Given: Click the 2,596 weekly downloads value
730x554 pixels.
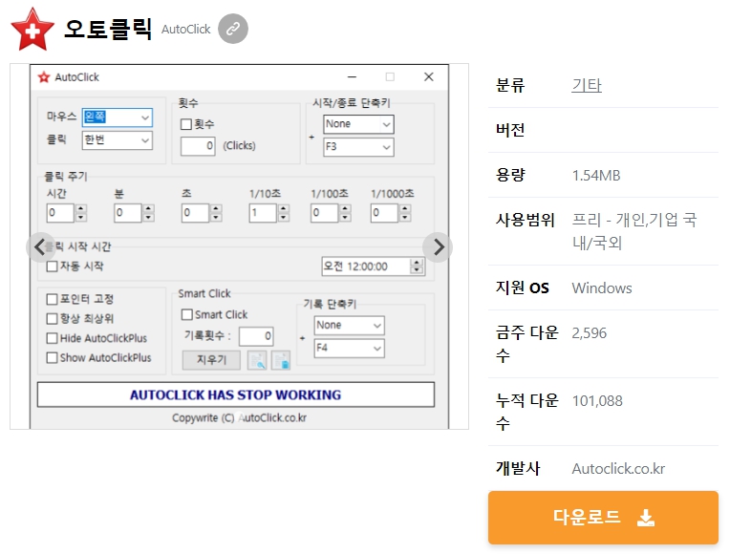Looking at the screenshot, I should point(589,333).
